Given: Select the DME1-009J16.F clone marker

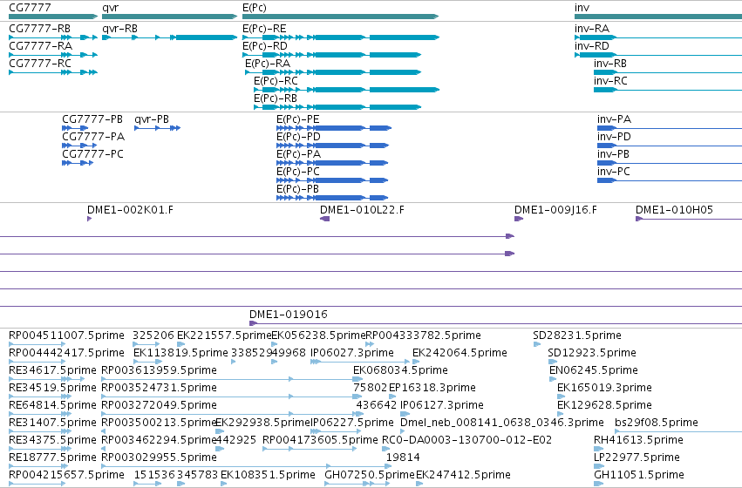Looking at the screenshot, I should pyautogui.click(x=519, y=219).
